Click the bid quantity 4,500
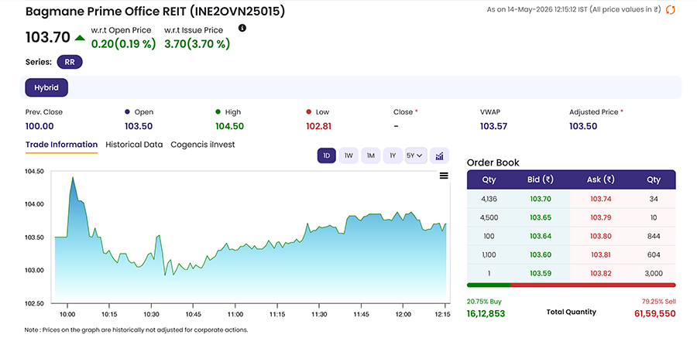The height and width of the screenshot is (338, 697). [x=489, y=217]
